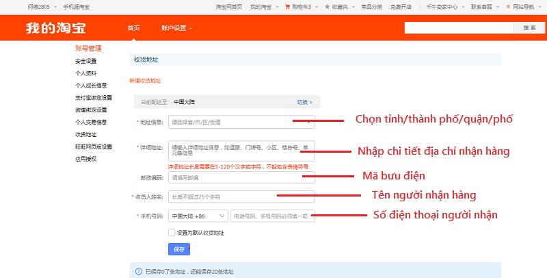Open the 首页 tab in the orange header
547x278 pixels.
[133, 28]
